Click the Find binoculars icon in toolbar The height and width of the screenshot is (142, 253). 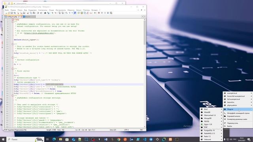tap(45, 13)
